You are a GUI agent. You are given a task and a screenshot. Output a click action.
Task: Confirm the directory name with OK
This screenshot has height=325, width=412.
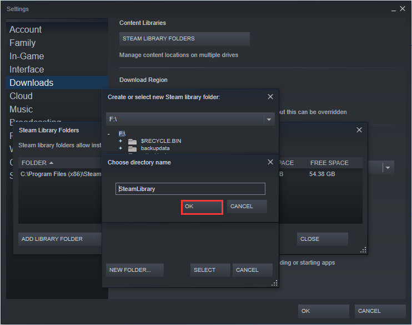202,207
